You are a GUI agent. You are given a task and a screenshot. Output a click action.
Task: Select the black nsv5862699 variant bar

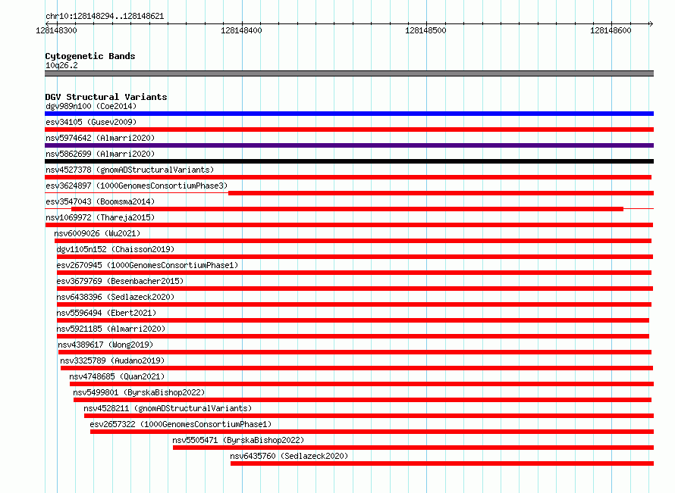[349, 161]
